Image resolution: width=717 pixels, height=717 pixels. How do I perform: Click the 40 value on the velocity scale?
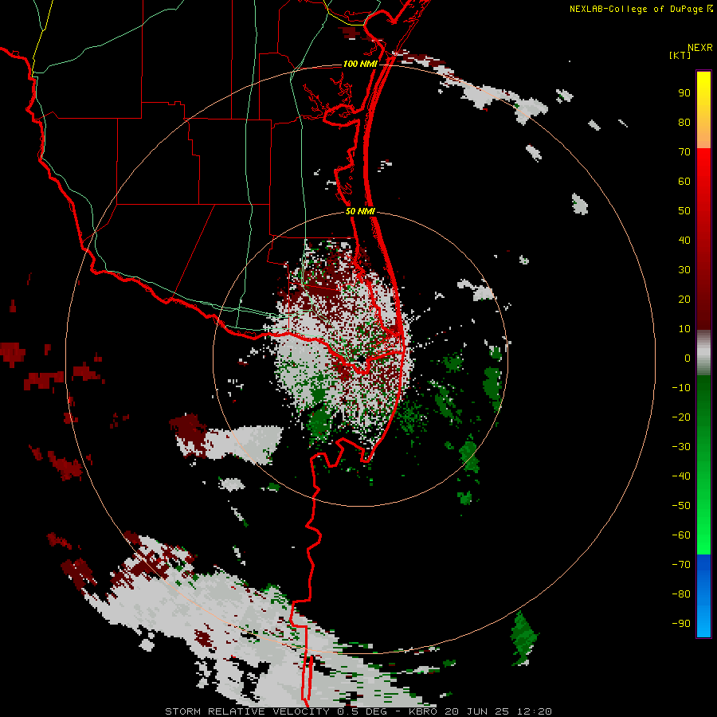pyautogui.click(x=684, y=241)
